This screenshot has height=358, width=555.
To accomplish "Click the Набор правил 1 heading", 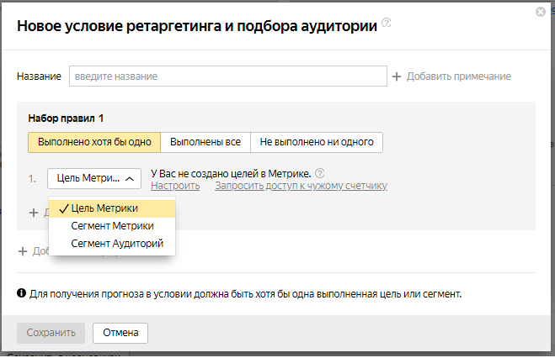I will click(x=66, y=118).
